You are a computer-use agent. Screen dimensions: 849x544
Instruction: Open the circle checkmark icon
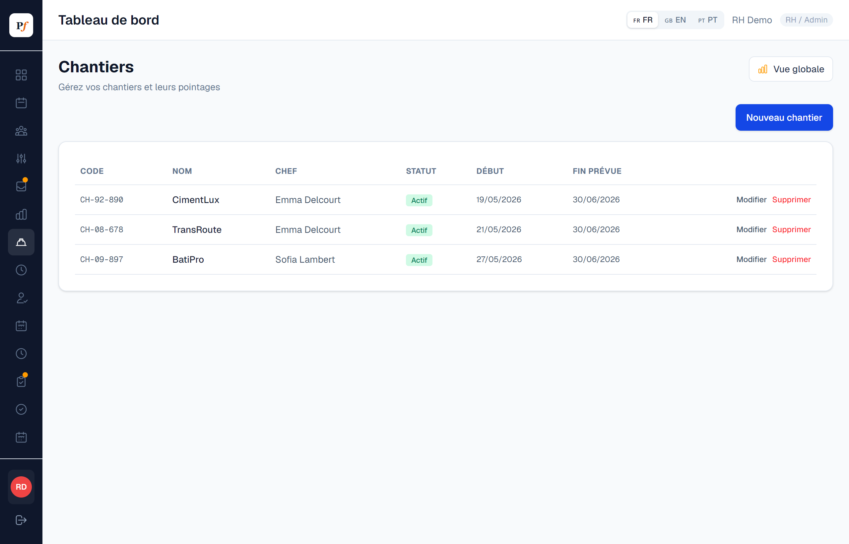click(21, 409)
